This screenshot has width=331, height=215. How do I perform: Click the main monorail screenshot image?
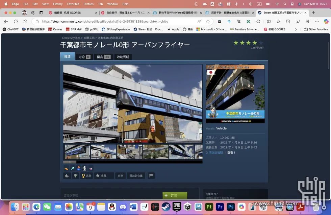[133, 104]
